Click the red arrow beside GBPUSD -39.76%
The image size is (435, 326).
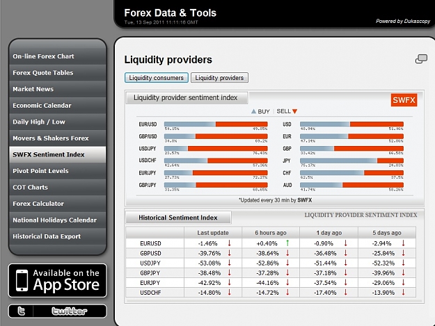pos(230,253)
